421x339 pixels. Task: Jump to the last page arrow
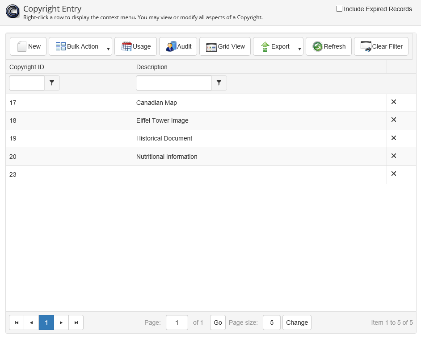76,322
